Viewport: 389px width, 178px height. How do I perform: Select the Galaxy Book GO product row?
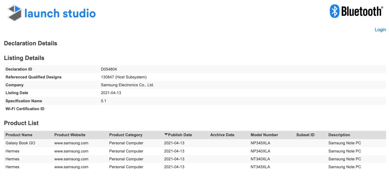click(20, 143)
